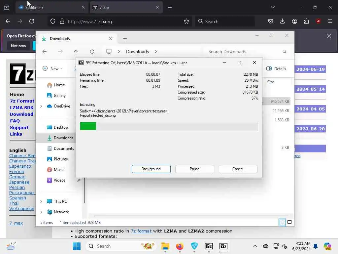This screenshot has height=254, width=338.
Task: Reload the 7-zip.org page in Firefox
Action: coord(32,21)
